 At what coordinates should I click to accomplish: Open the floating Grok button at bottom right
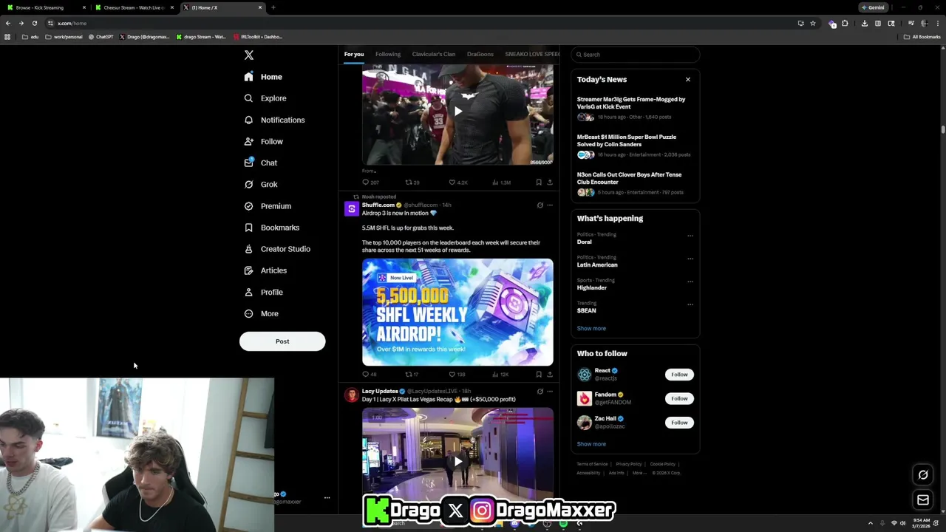tap(923, 475)
